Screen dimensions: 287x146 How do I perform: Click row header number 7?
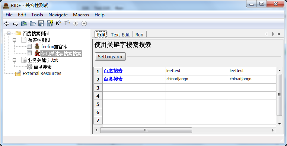click(x=98, y=121)
